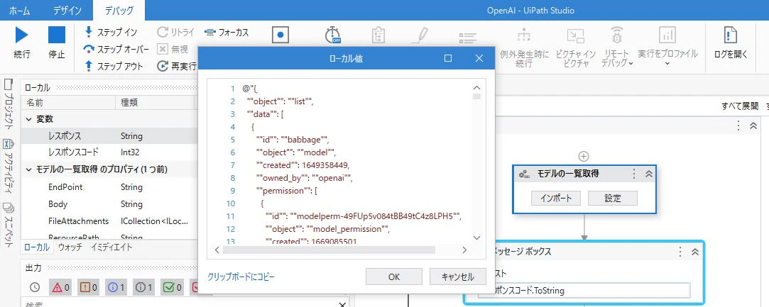Click the JSON viewer scroll down arrow
Viewport: 769px width, 307px height.
click(476, 238)
